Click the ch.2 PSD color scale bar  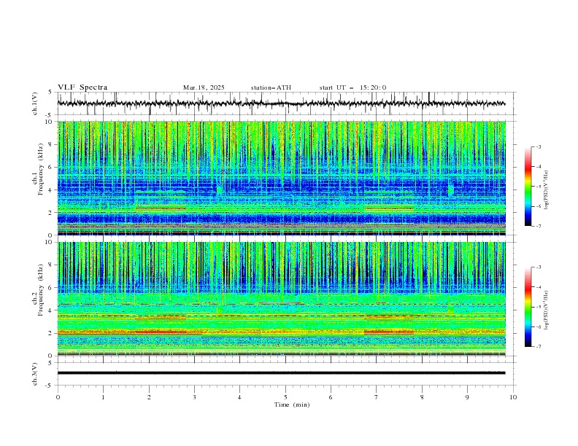click(528, 307)
